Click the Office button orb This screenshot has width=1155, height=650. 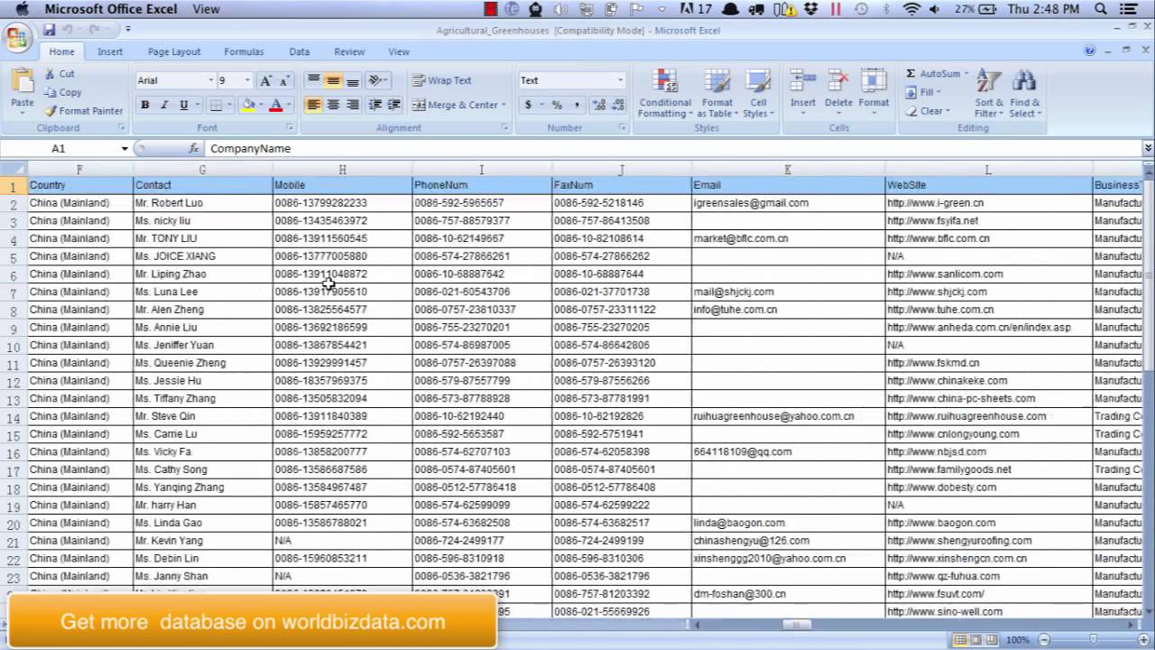(16, 38)
